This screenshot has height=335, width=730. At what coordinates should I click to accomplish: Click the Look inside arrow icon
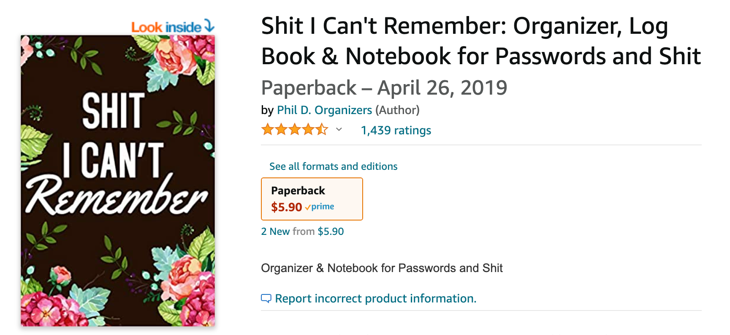click(209, 26)
